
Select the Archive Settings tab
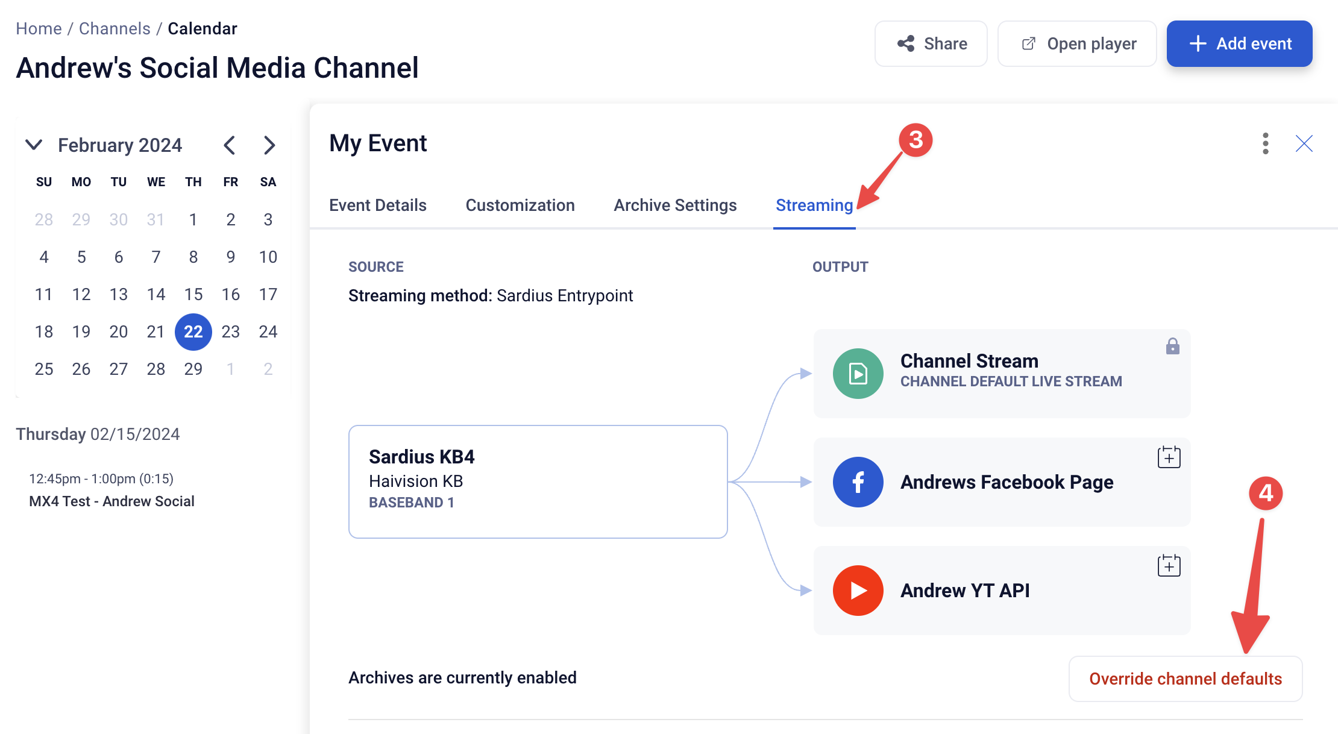pos(675,205)
